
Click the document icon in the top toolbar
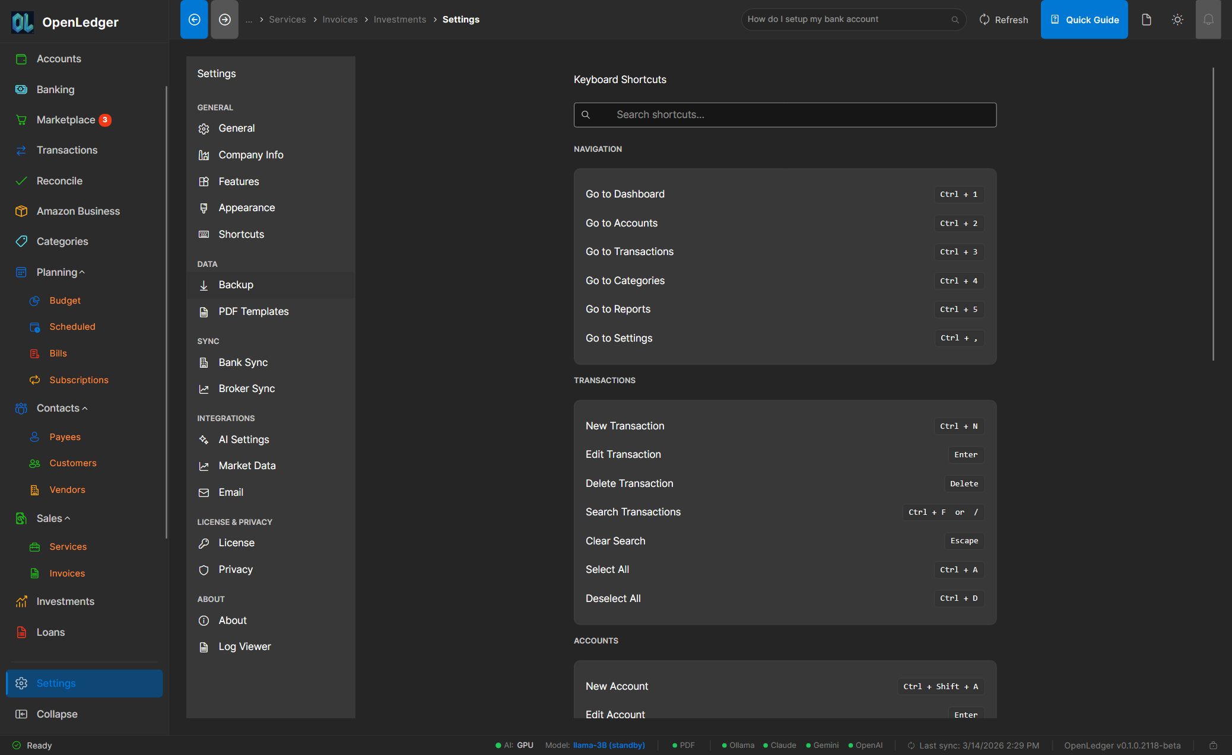pos(1146,19)
